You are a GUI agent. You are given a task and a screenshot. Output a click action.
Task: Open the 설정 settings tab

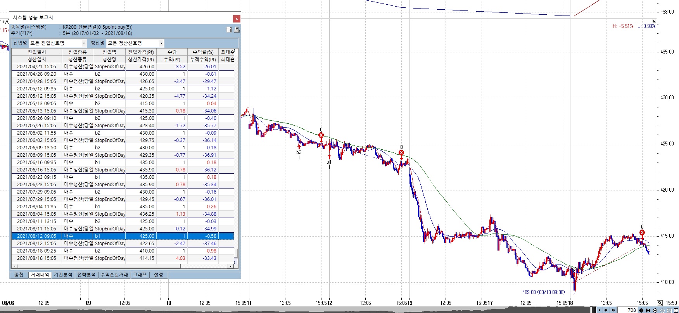coord(158,275)
